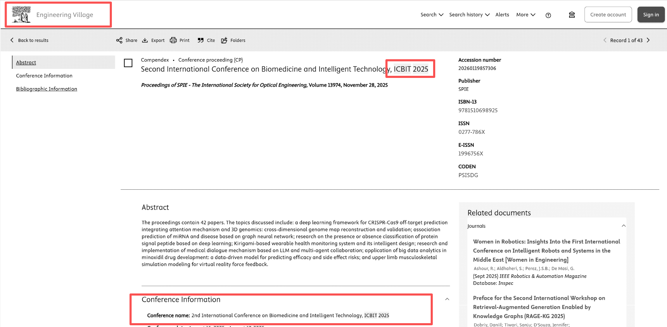This screenshot has width=667, height=327.
Task: Click the Create account button
Action: [x=608, y=15]
